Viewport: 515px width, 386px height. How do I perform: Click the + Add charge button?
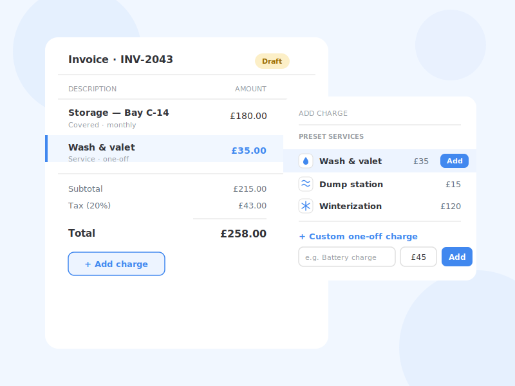pos(117,264)
